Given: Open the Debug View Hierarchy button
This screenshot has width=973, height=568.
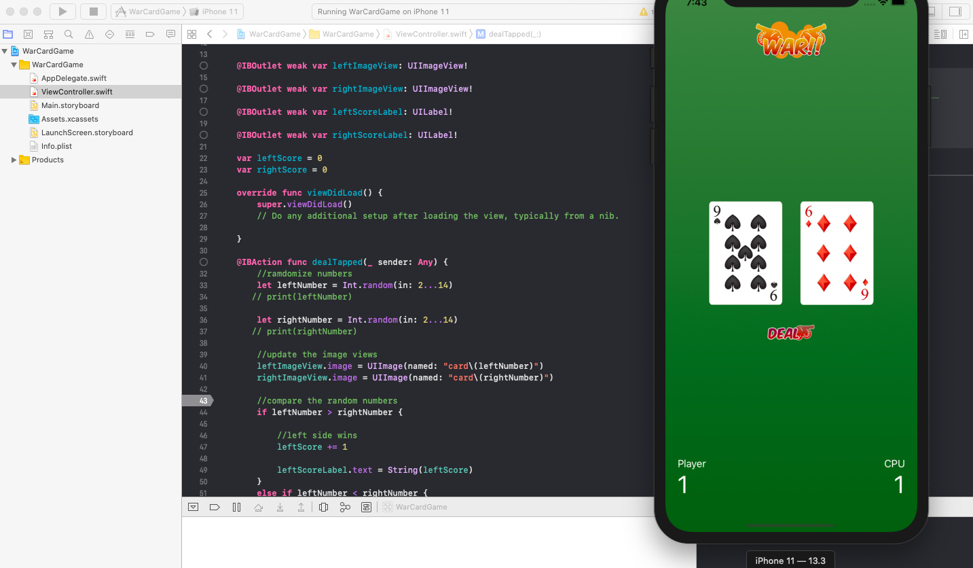Looking at the screenshot, I should [323, 507].
